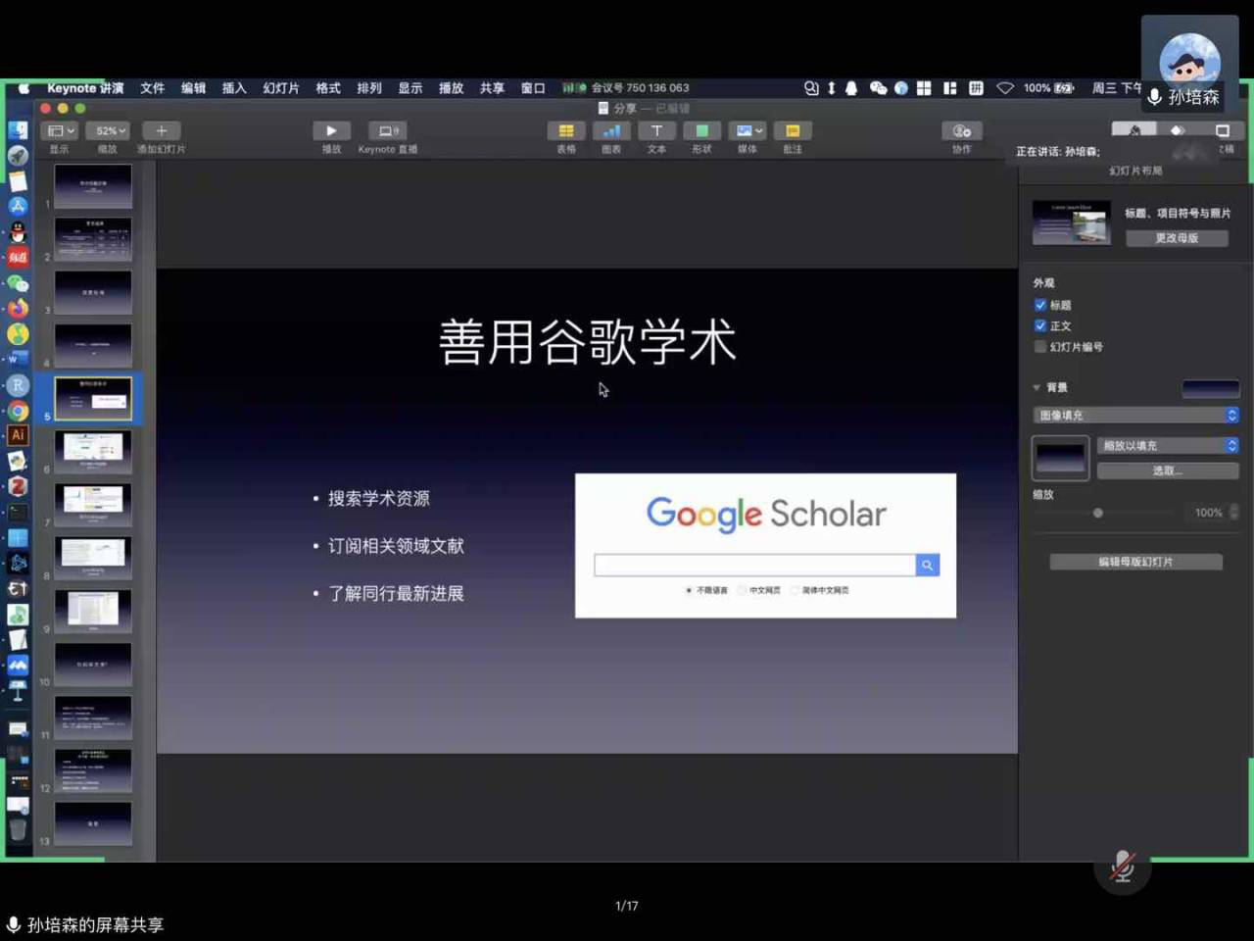Open the 编辑 Edit menu
This screenshot has width=1254, height=941.
[193, 88]
